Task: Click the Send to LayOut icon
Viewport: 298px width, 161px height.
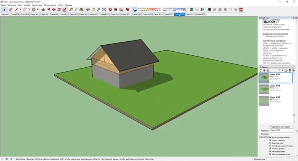Action: point(121,10)
